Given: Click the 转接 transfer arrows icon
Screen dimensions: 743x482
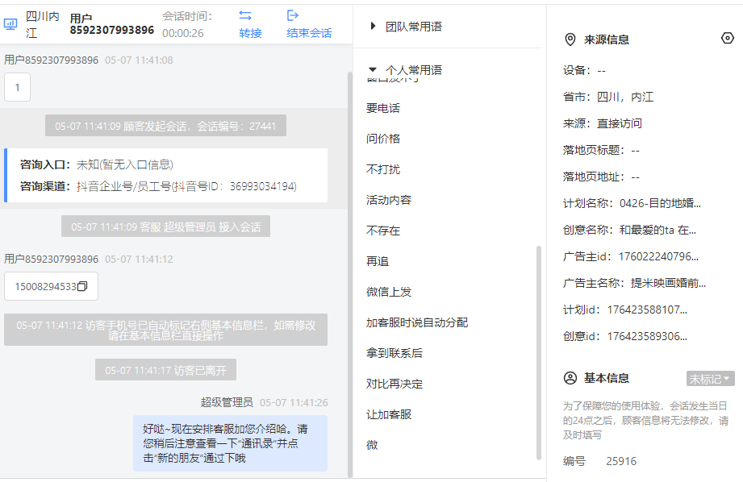Looking at the screenshot, I should pos(245,15).
